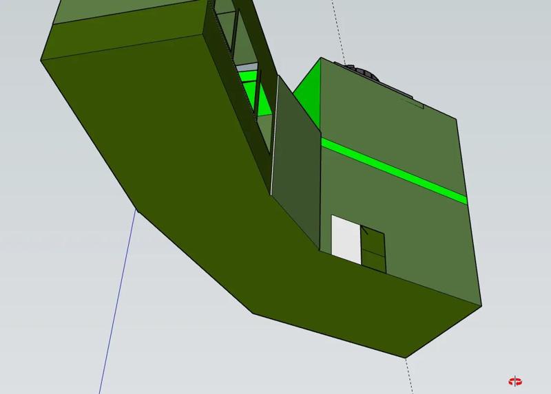
Task: Click the blue axis line
Action: (x=118, y=302)
